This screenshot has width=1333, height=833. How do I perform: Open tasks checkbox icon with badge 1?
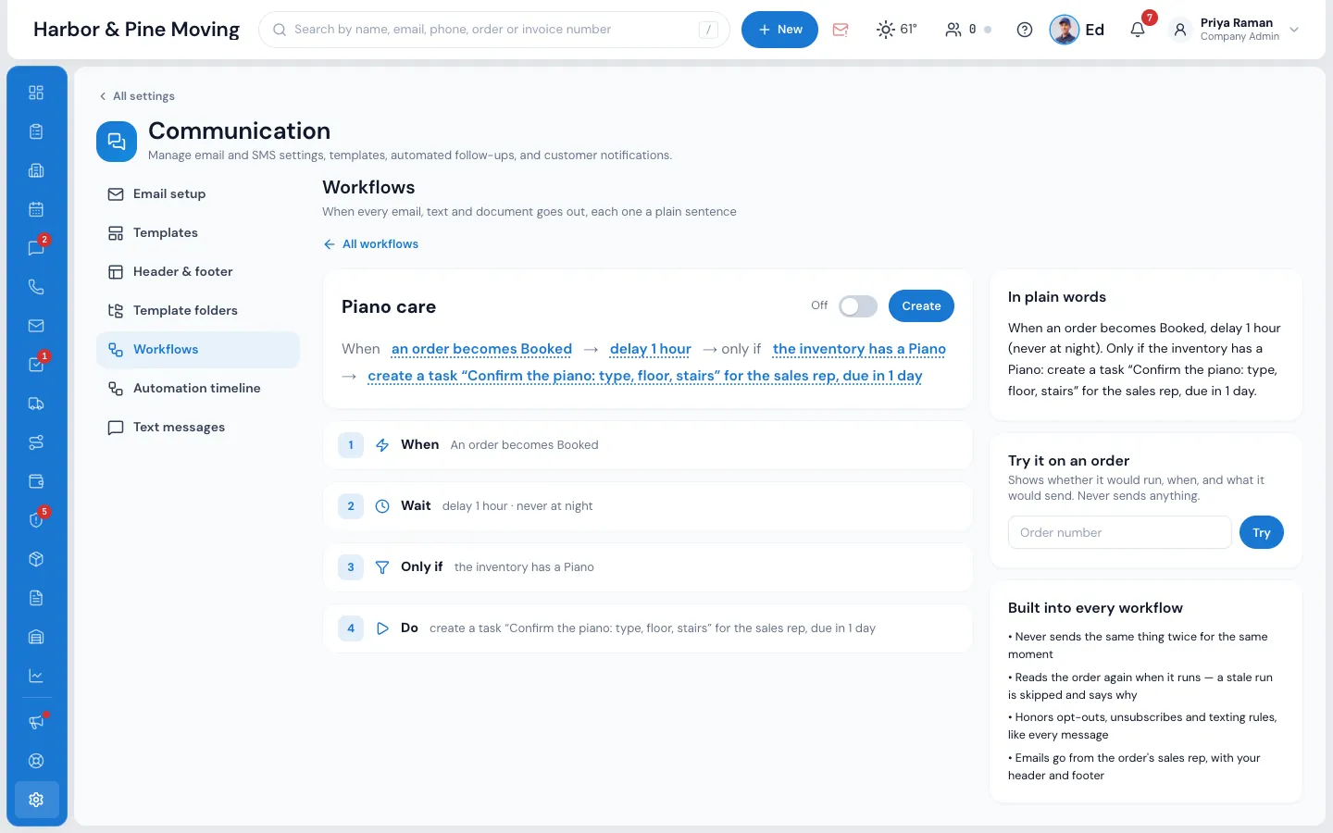36,365
